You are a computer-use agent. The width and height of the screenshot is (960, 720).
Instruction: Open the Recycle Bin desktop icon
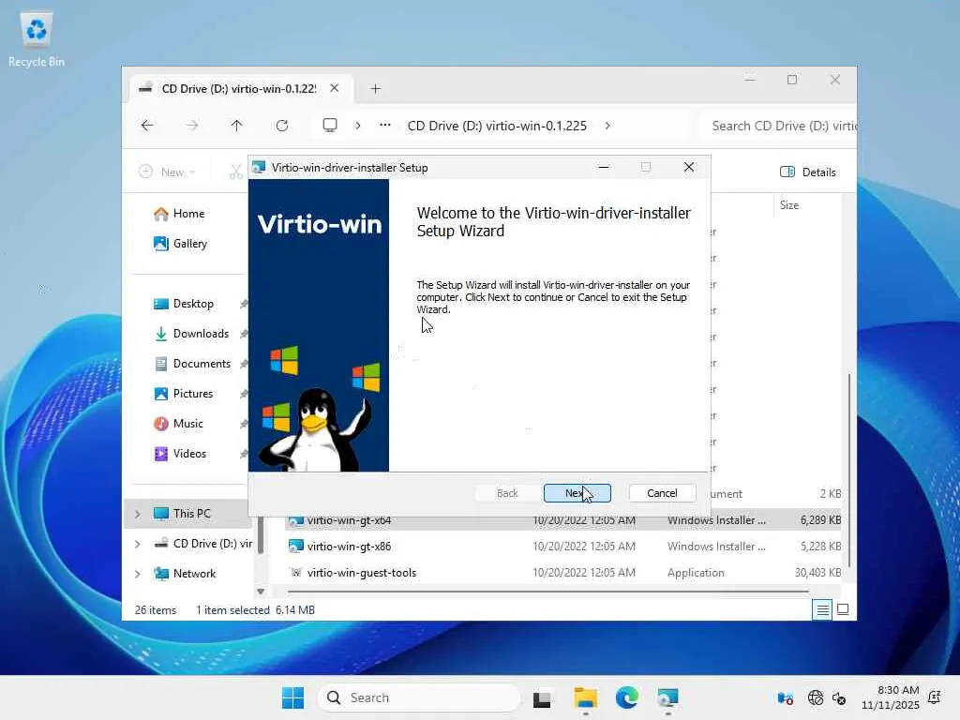tap(37, 39)
